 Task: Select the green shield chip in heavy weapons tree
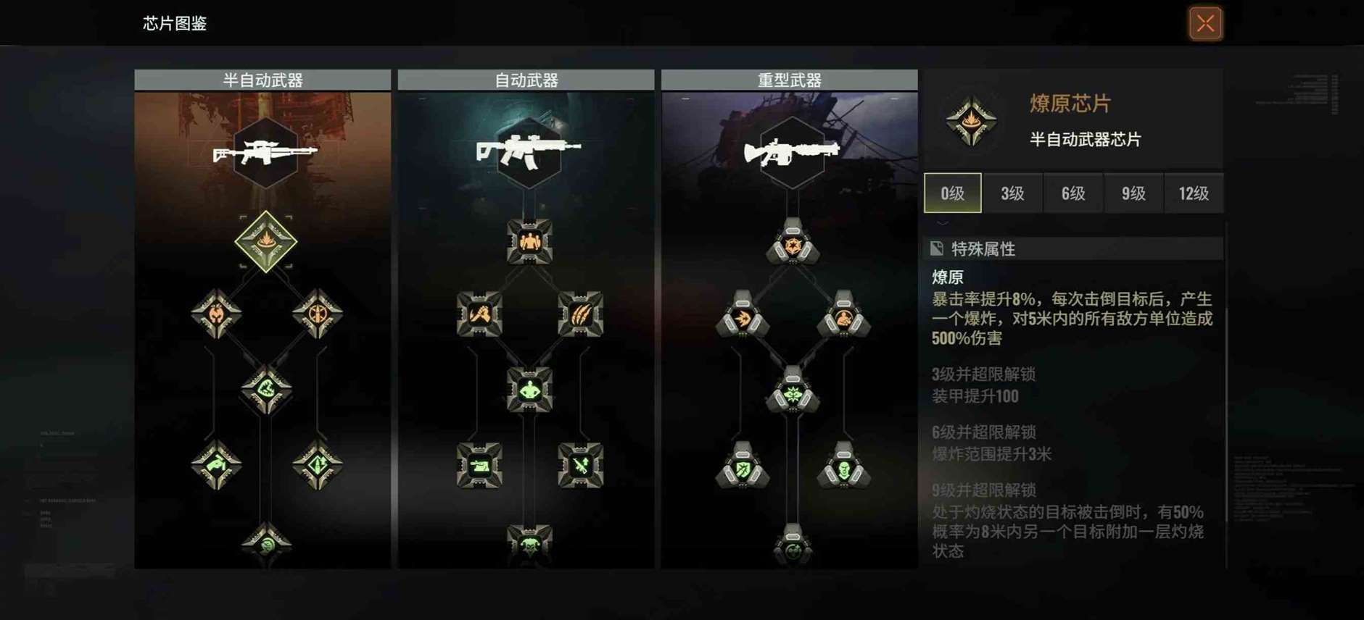pos(743,467)
